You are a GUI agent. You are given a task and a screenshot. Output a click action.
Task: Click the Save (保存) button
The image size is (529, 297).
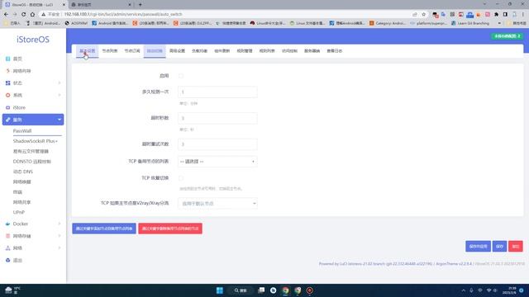(x=499, y=246)
